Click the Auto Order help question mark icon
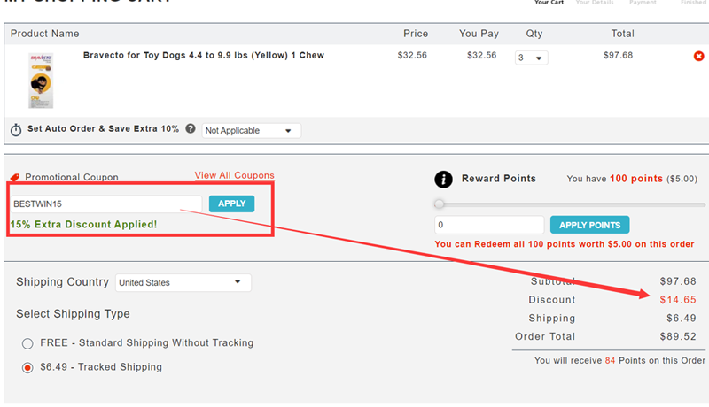 coord(191,128)
